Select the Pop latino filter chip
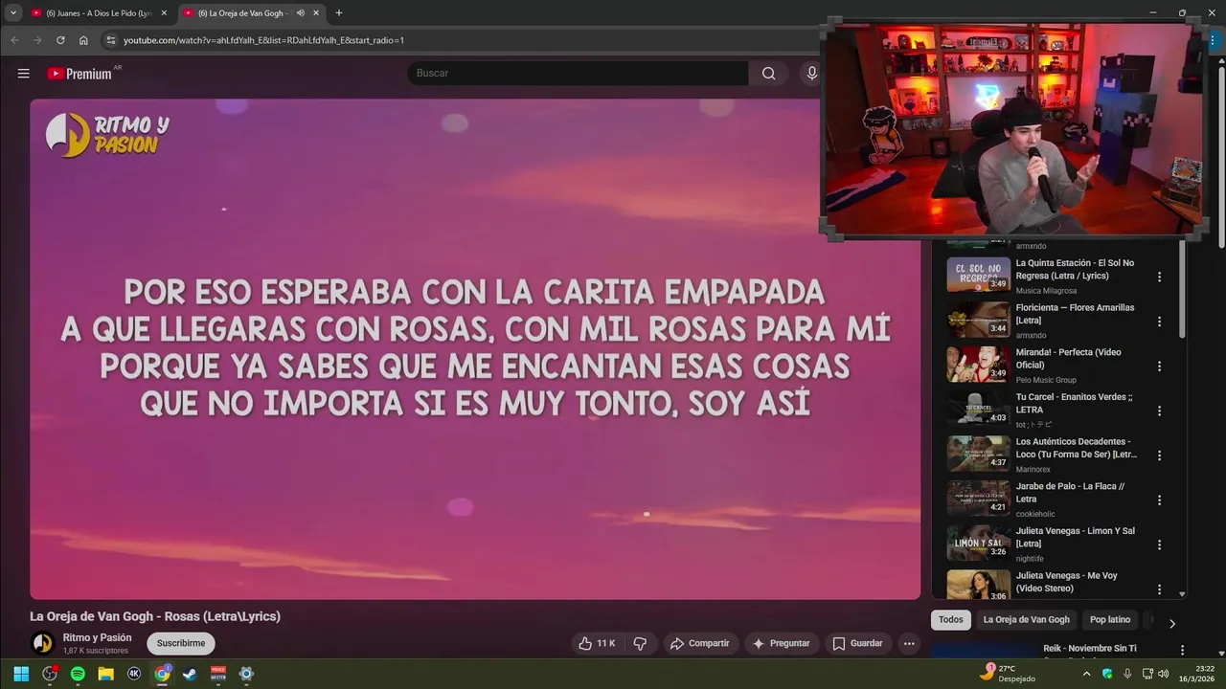 click(1110, 620)
